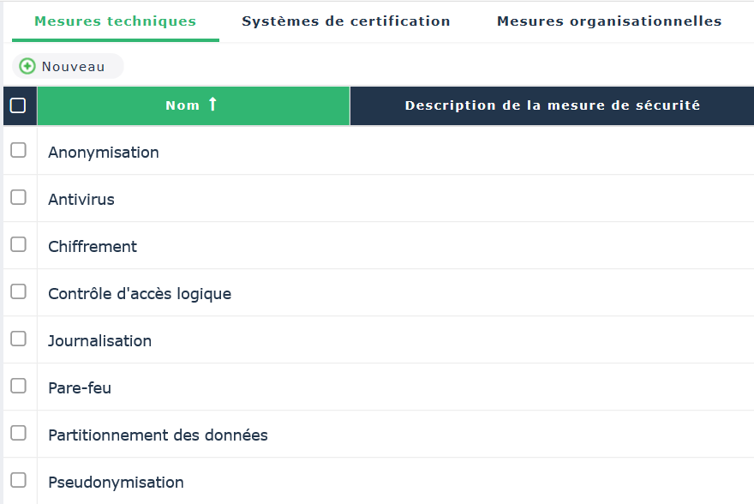754x504 pixels.
Task: Check the Antivirus row checkbox
Action: point(18,197)
